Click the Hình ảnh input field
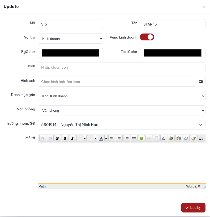210x217 pixels. [x=117, y=82]
